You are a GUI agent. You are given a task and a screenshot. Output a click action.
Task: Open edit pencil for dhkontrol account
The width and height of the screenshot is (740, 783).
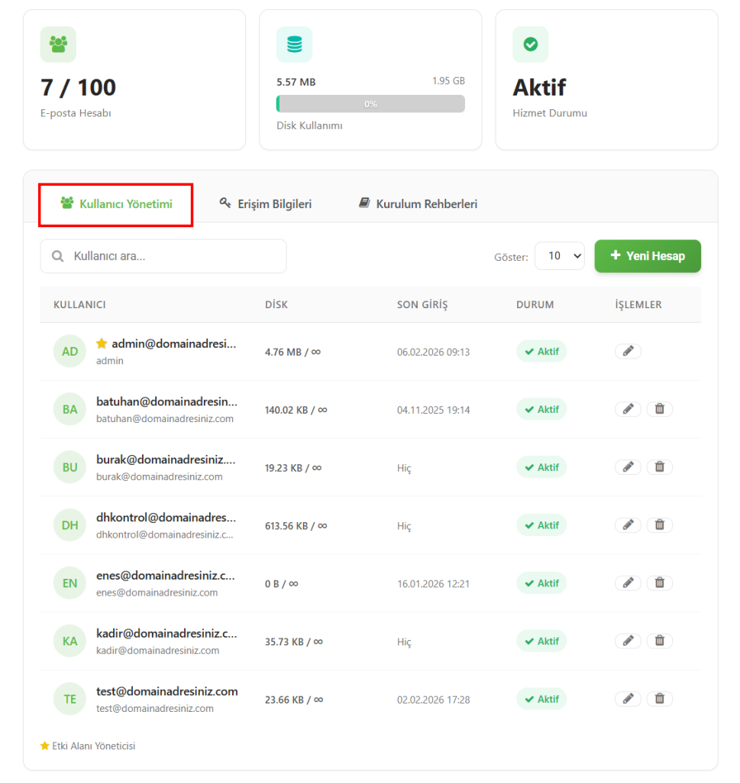[628, 525]
